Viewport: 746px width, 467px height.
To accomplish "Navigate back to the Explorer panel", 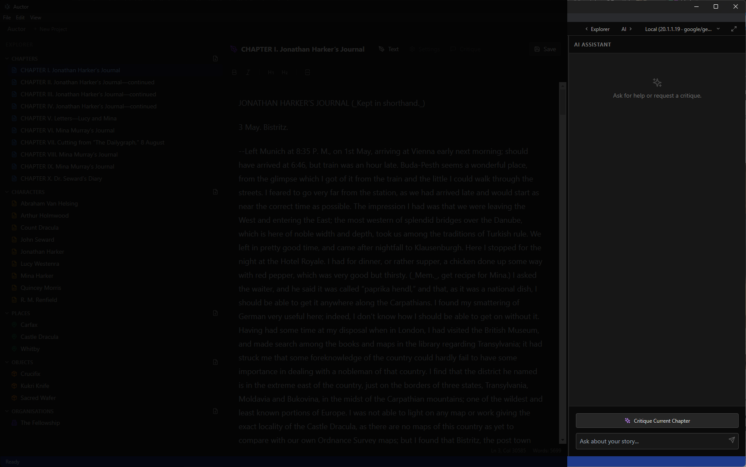I will [597, 28].
